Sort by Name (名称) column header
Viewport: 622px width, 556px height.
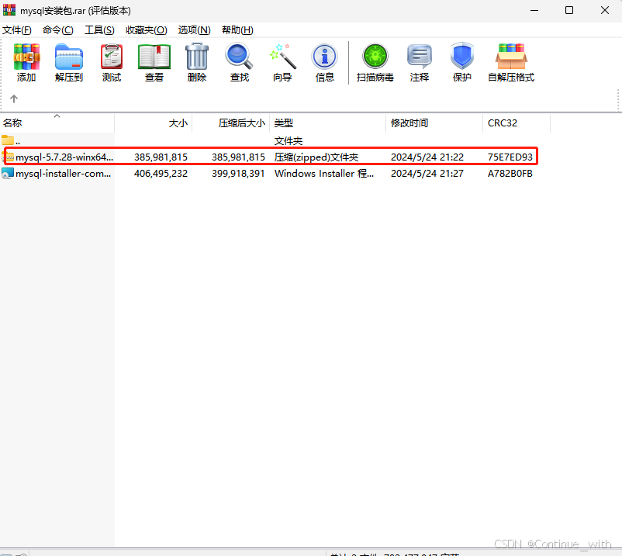pos(57,123)
